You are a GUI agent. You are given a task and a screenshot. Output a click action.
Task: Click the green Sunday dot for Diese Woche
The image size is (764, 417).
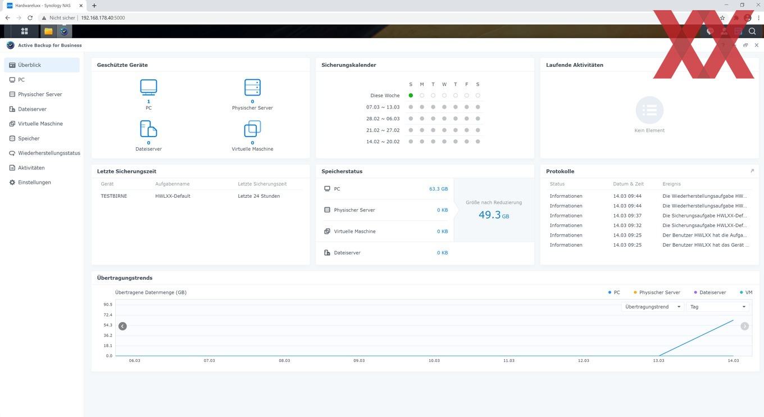tap(411, 96)
